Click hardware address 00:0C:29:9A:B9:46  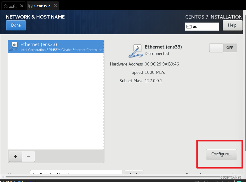(162, 64)
